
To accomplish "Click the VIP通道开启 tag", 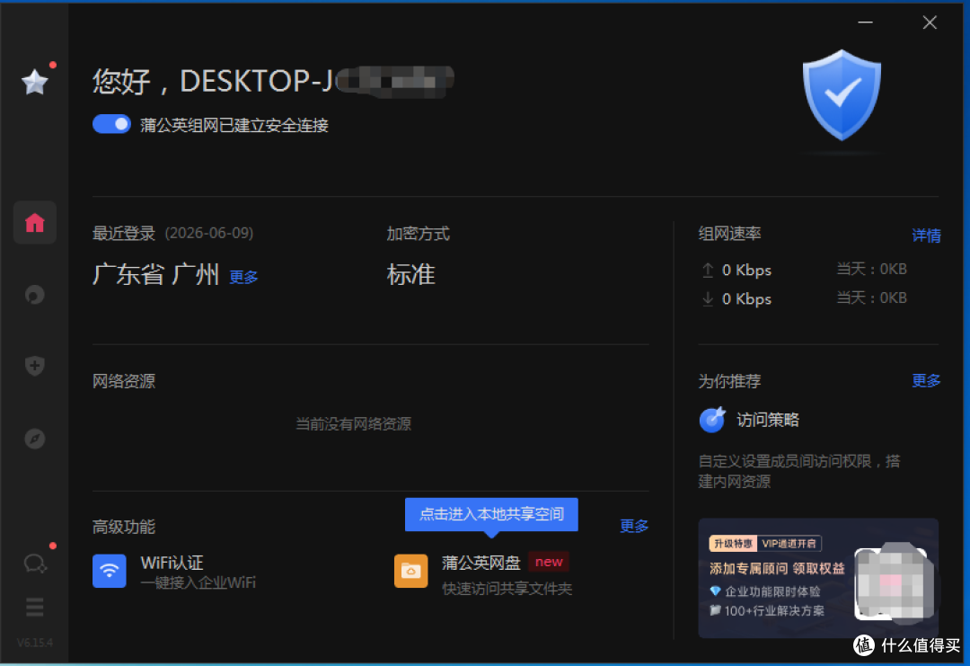I will [789, 544].
